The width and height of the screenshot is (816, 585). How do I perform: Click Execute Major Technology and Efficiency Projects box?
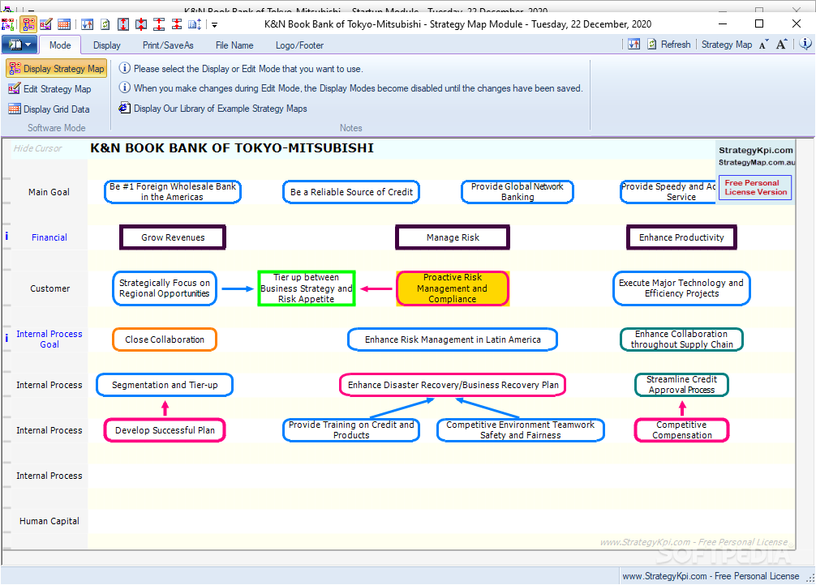[681, 288]
